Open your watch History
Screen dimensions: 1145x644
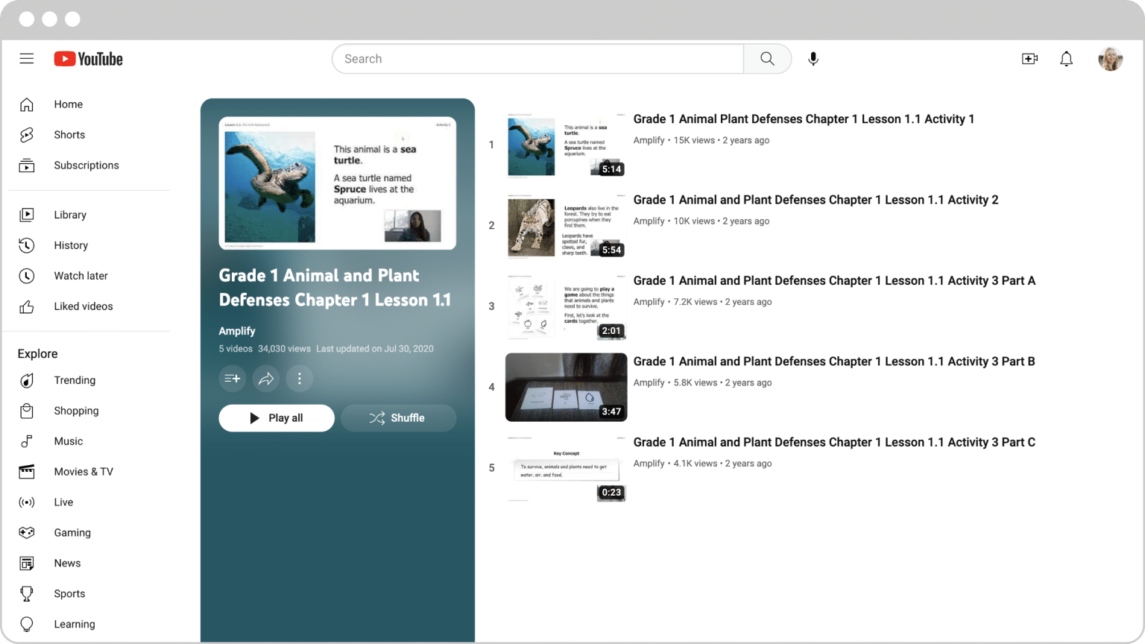[x=71, y=245]
